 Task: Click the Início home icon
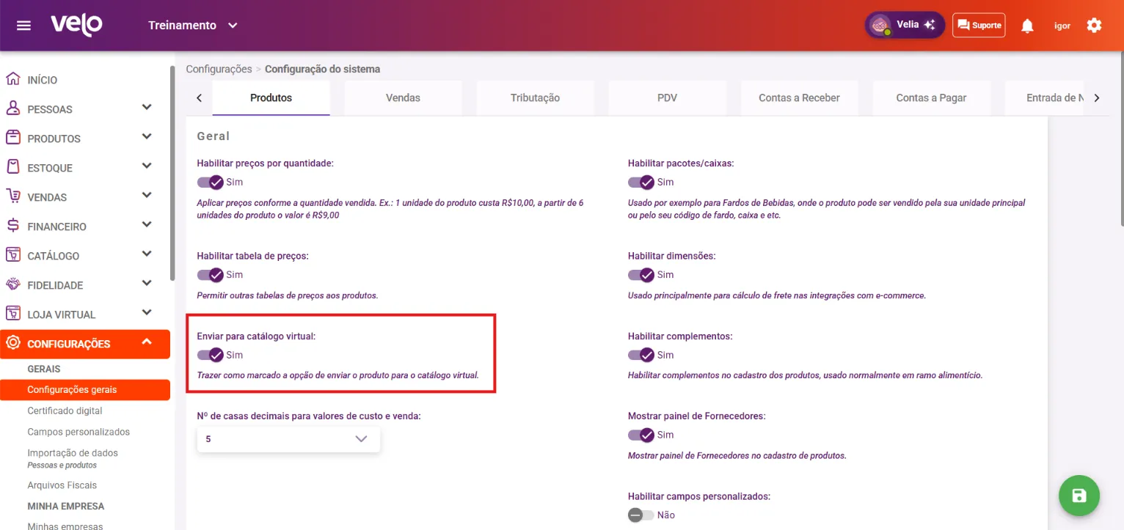tap(12, 79)
